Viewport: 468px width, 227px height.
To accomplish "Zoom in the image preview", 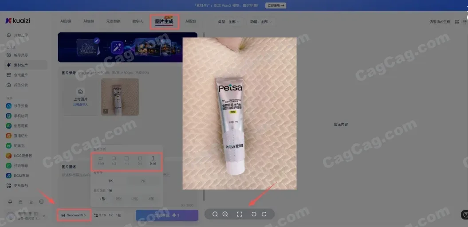I will coord(225,214).
